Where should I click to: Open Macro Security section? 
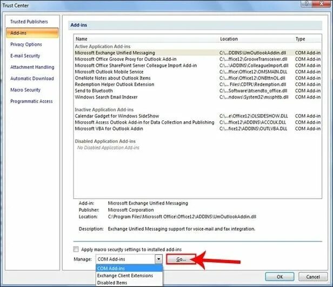[25, 90]
